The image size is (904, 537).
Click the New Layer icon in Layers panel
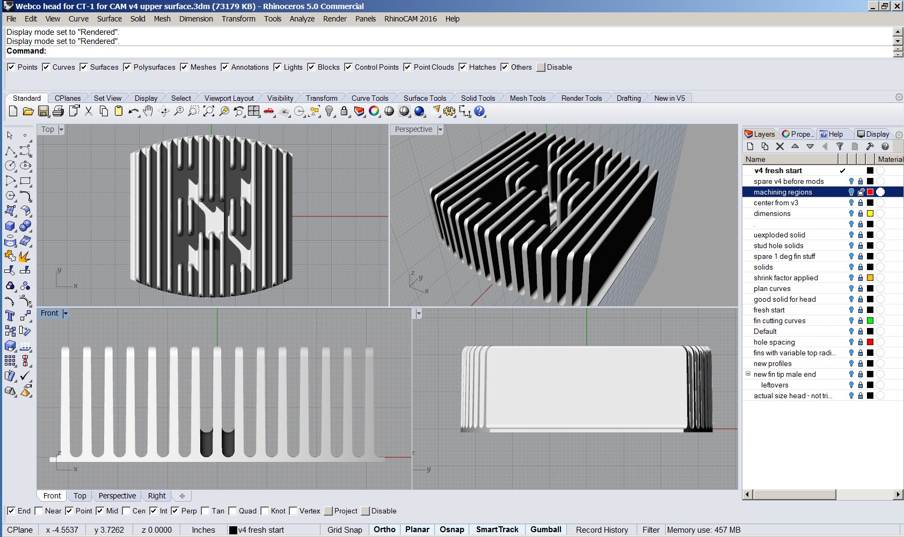[x=750, y=146]
